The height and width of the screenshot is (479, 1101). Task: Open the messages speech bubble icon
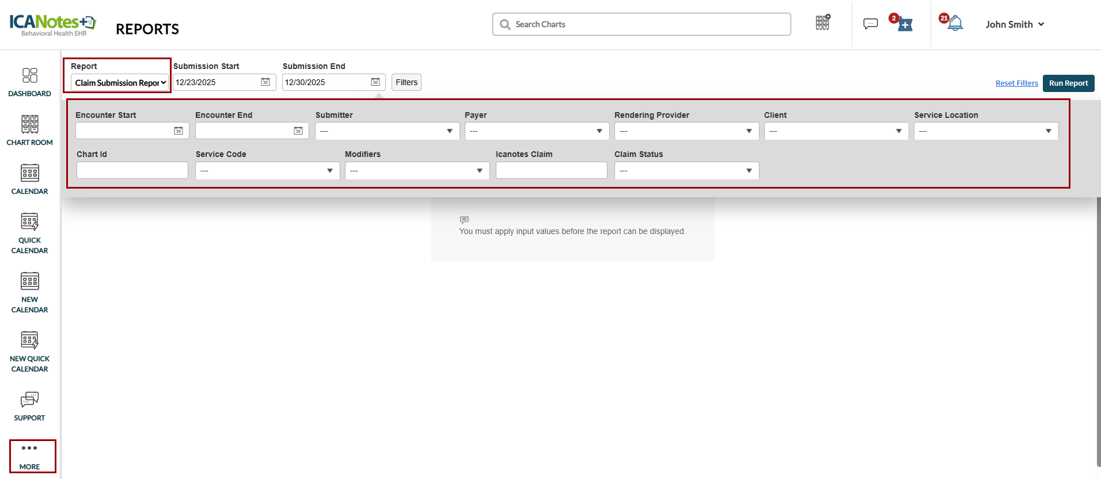click(870, 24)
